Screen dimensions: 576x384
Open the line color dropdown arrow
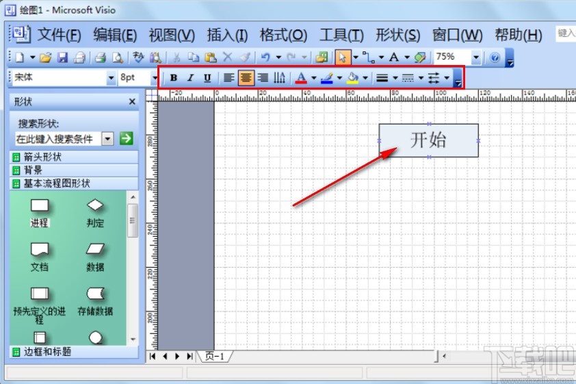click(x=339, y=77)
